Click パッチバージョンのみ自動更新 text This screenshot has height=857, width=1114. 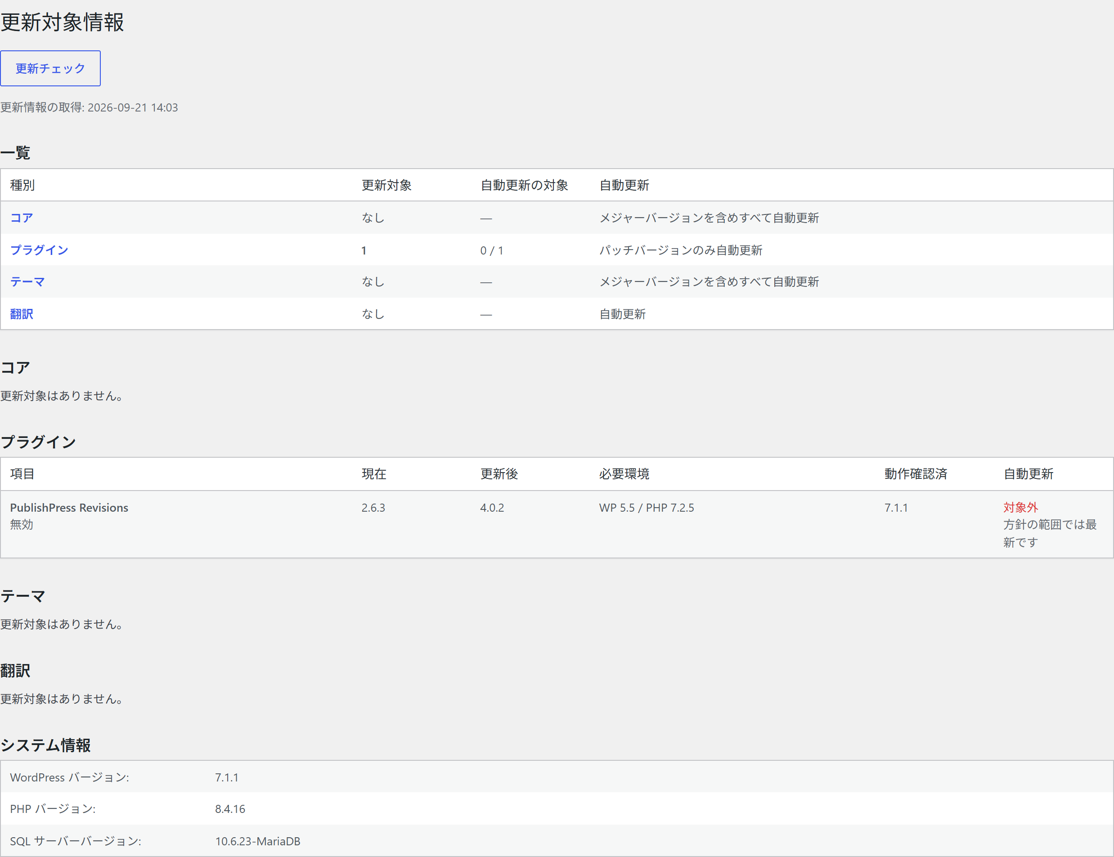[x=680, y=250]
